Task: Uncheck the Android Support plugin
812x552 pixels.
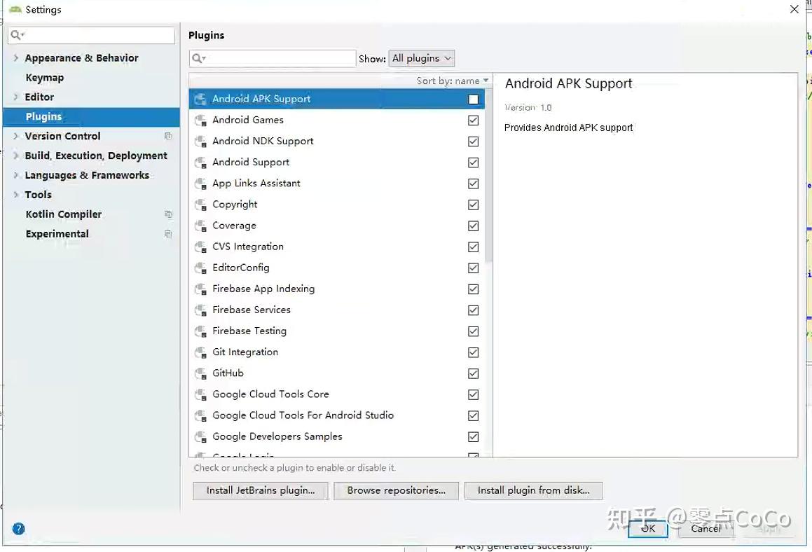Action: tap(474, 163)
